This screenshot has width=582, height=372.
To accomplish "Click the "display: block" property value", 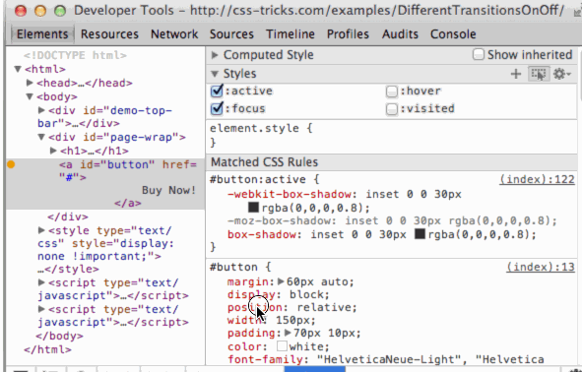I will tap(309, 295).
